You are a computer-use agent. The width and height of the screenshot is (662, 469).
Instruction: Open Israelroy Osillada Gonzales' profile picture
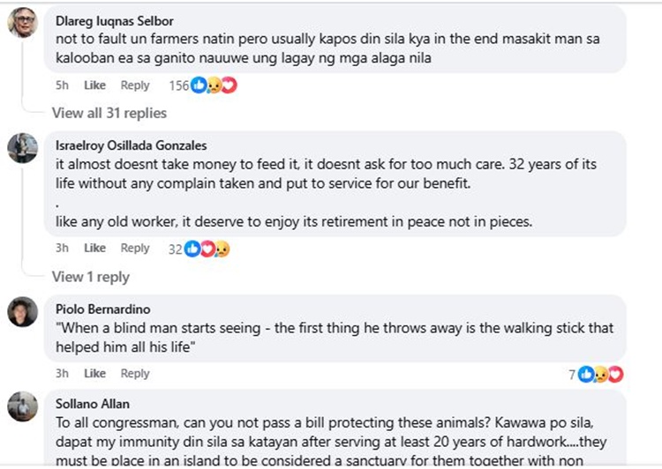tap(22, 148)
